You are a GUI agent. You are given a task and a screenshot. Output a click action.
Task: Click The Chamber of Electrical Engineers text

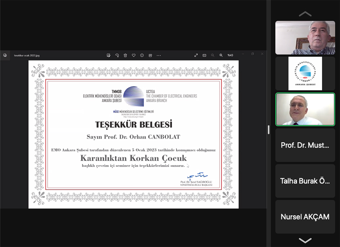coord(171,96)
